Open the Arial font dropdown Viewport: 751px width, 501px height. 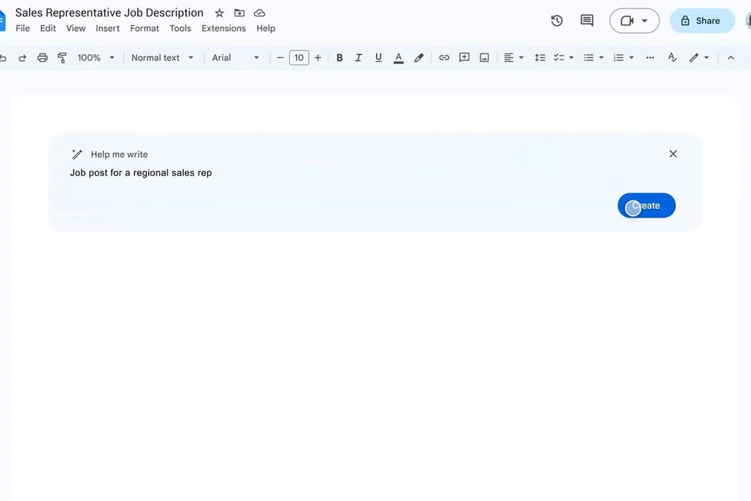coord(235,58)
